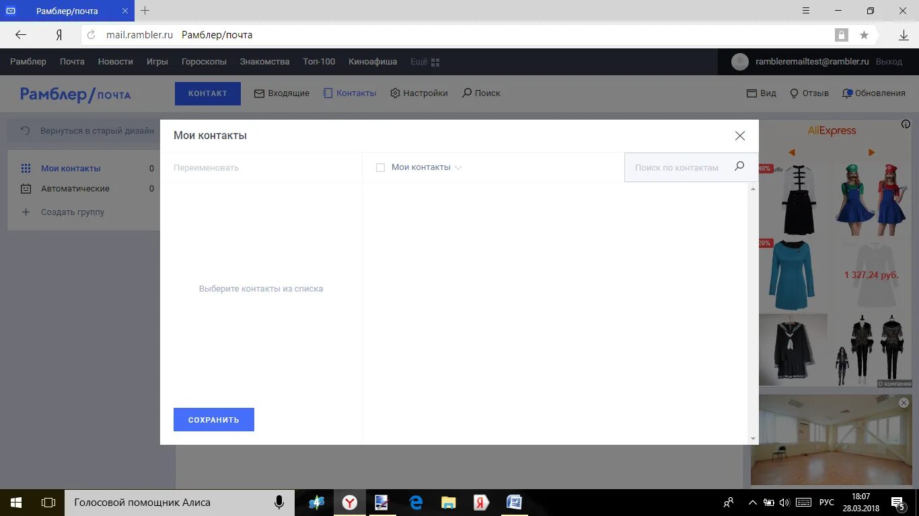The width and height of the screenshot is (919, 516).
Task: Click the padlock protect icon in address bar
Action: pyautogui.click(x=842, y=35)
